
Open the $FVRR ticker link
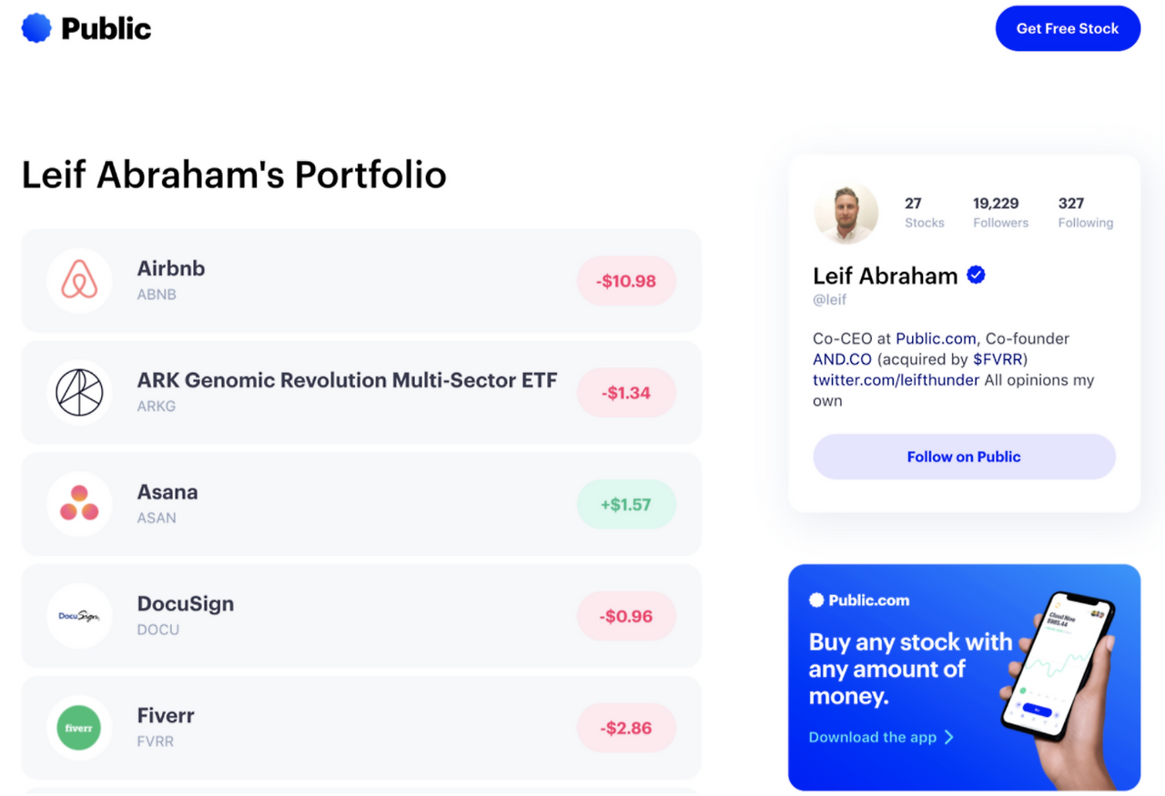point(998,359)
